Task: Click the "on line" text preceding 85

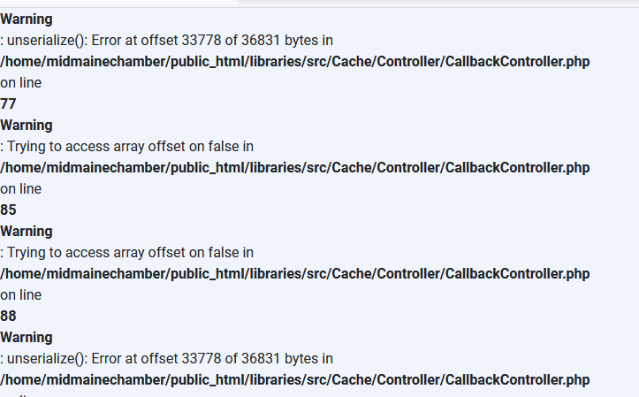Action: pyautogui.click(x=20, y=188)
